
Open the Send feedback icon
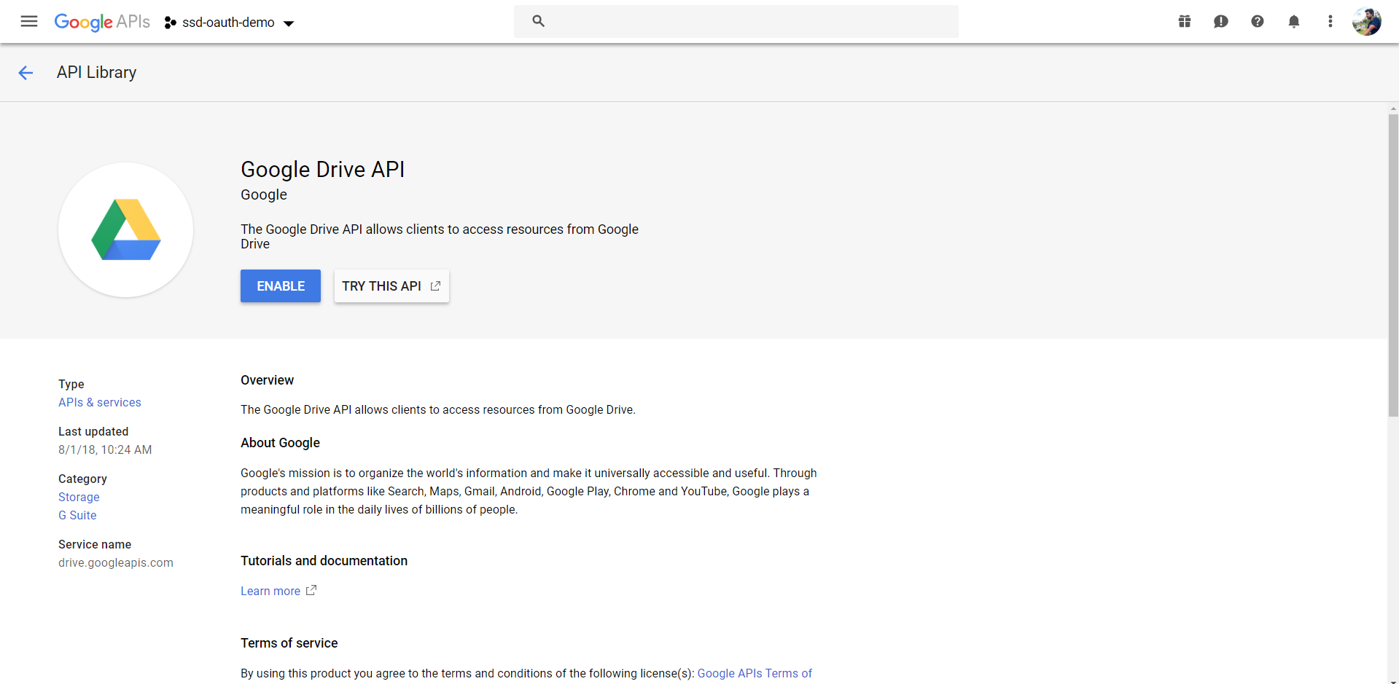[1220, 22]
